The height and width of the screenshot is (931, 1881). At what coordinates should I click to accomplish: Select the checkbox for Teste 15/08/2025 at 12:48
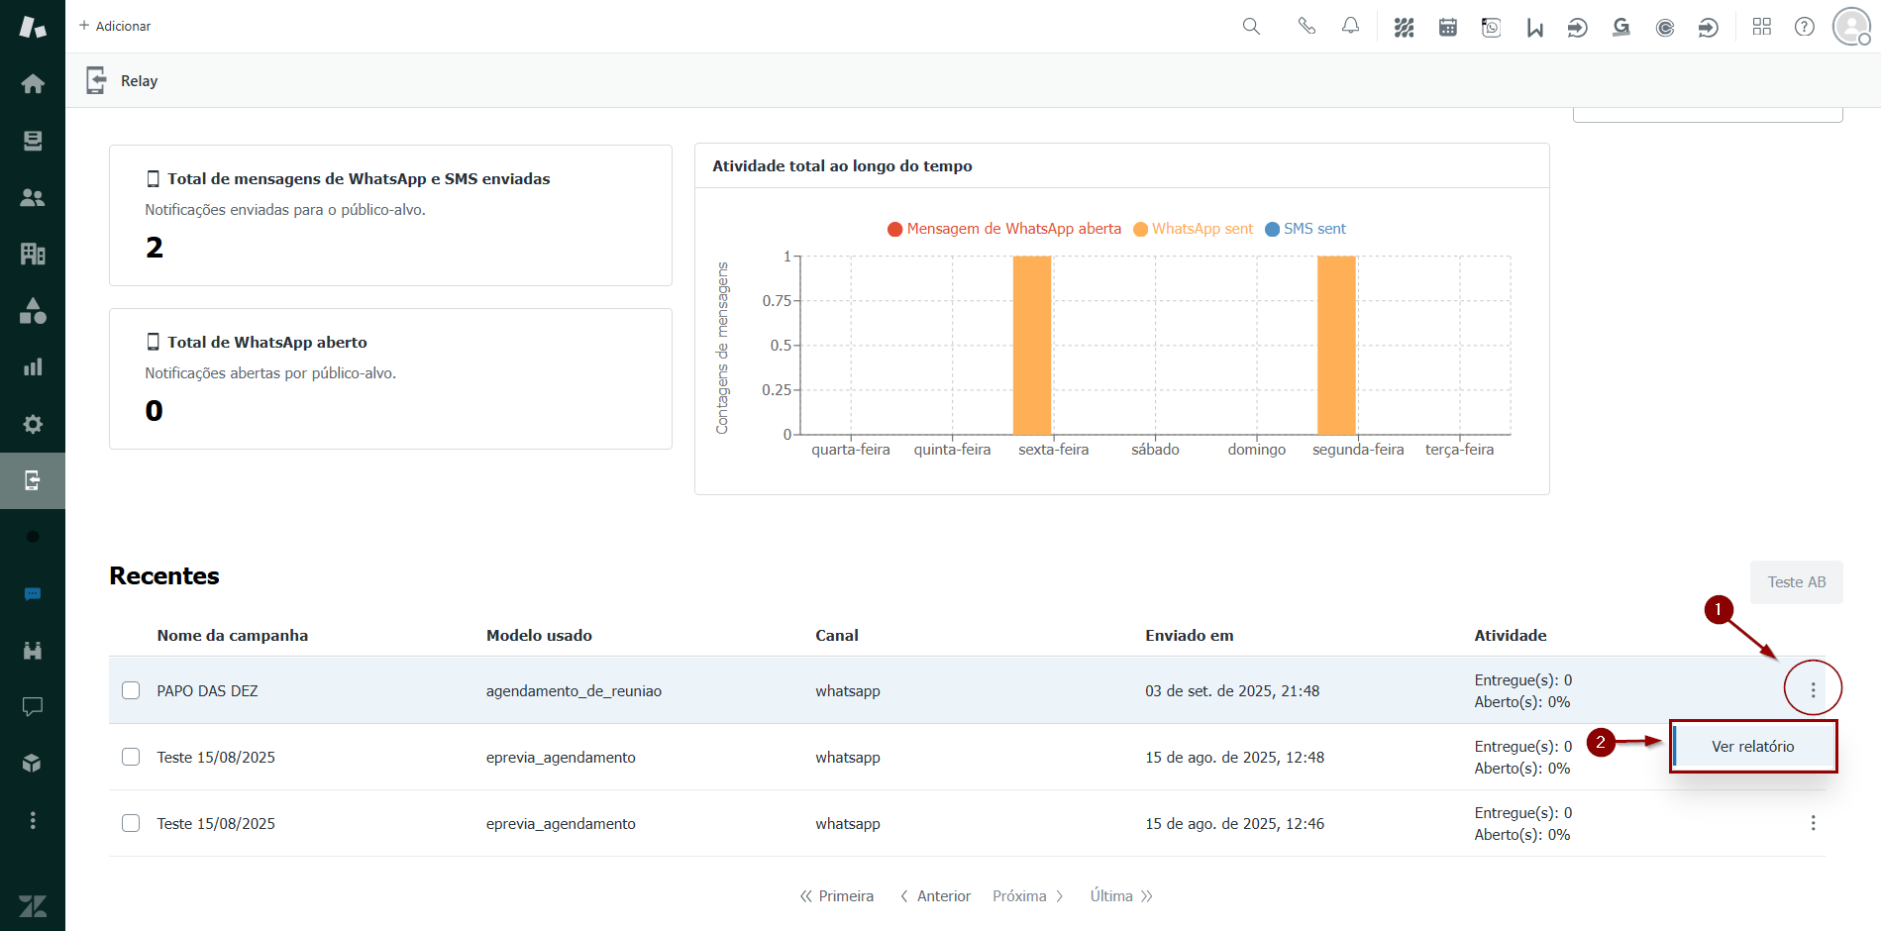131,757
